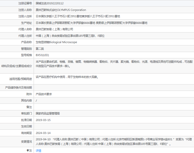Click the 型号规格 label
This screenshot has height=153, width=194.
[x=27, y=55]
